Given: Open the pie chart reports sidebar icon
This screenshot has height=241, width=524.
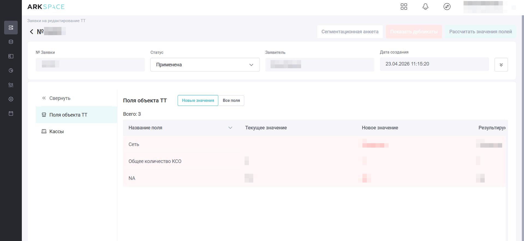Looking at the screenshot, I should (11, 70).
